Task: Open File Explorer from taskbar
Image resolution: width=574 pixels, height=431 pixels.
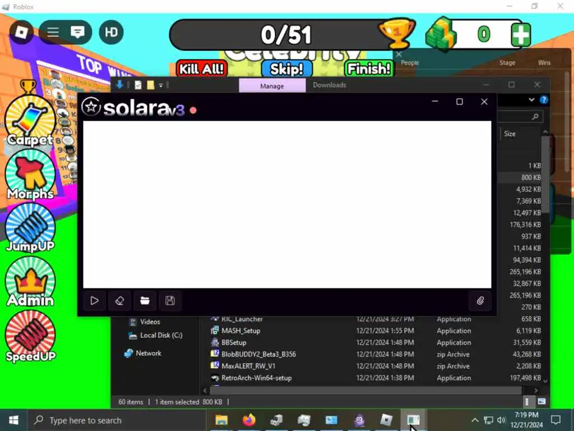Action: 221,420
